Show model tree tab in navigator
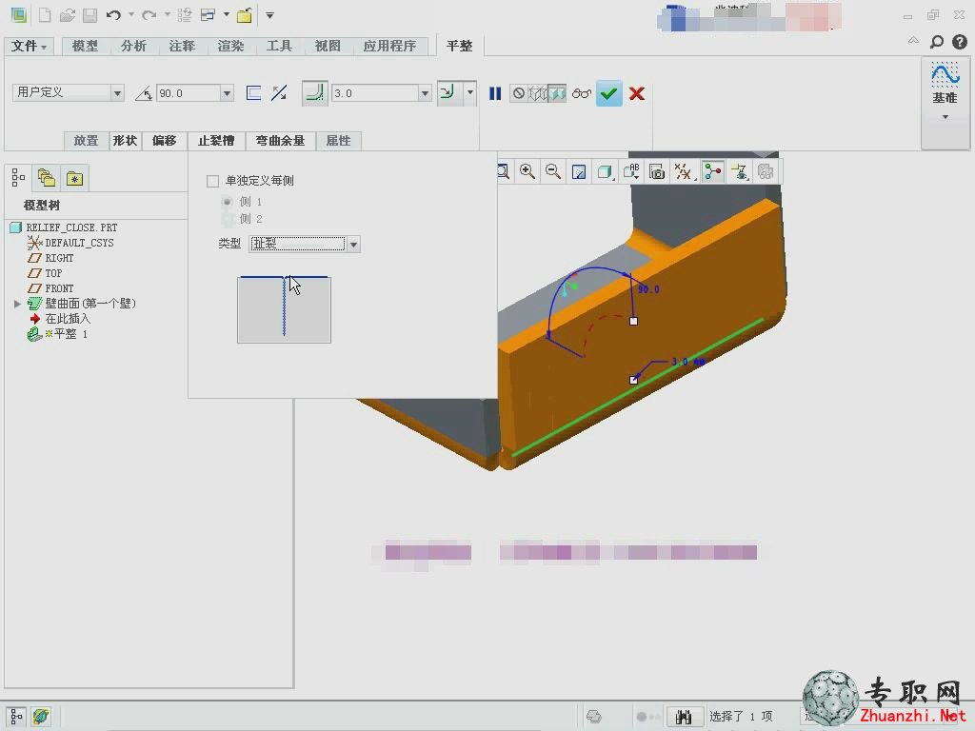The height and width of the screenshot is (731, 975). click(x=18, y=178)
